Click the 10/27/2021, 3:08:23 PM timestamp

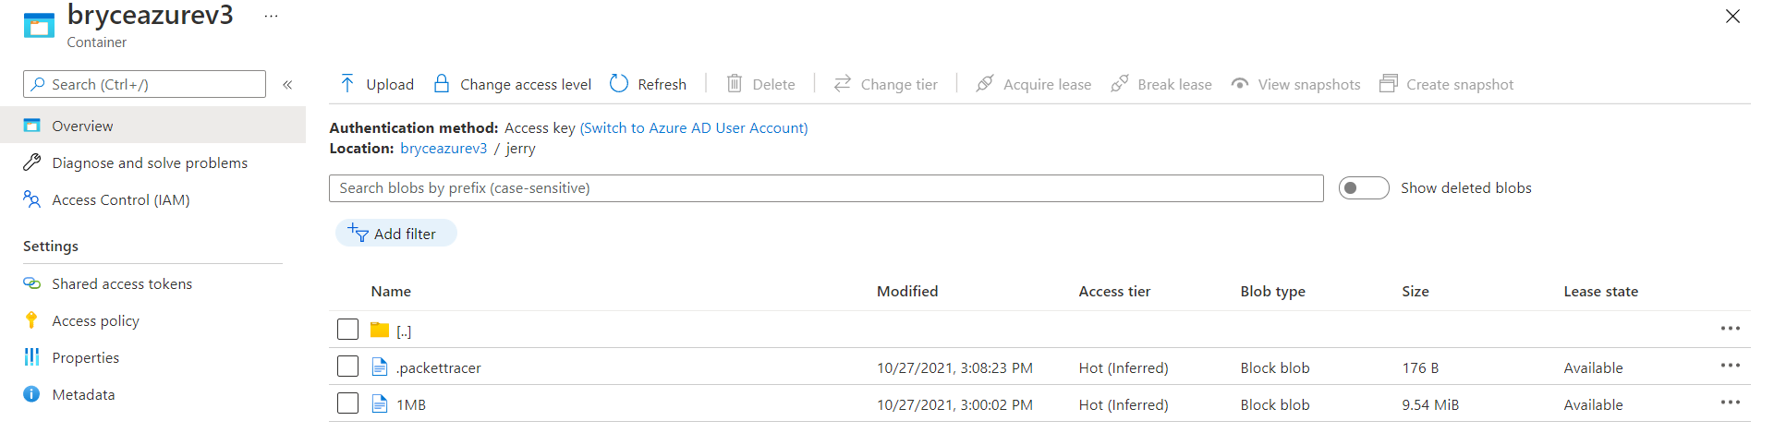(954, 367)
